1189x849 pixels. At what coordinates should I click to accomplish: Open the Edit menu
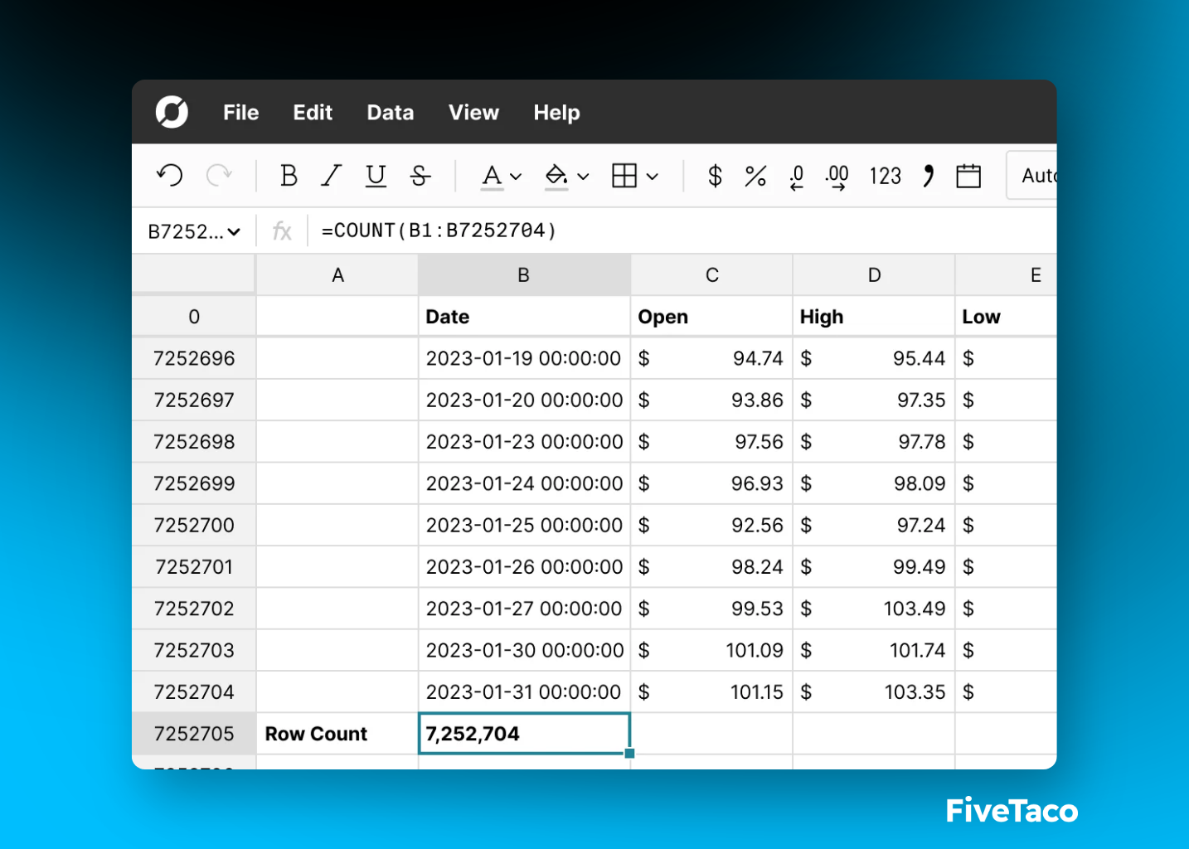(x=313, y=113)
